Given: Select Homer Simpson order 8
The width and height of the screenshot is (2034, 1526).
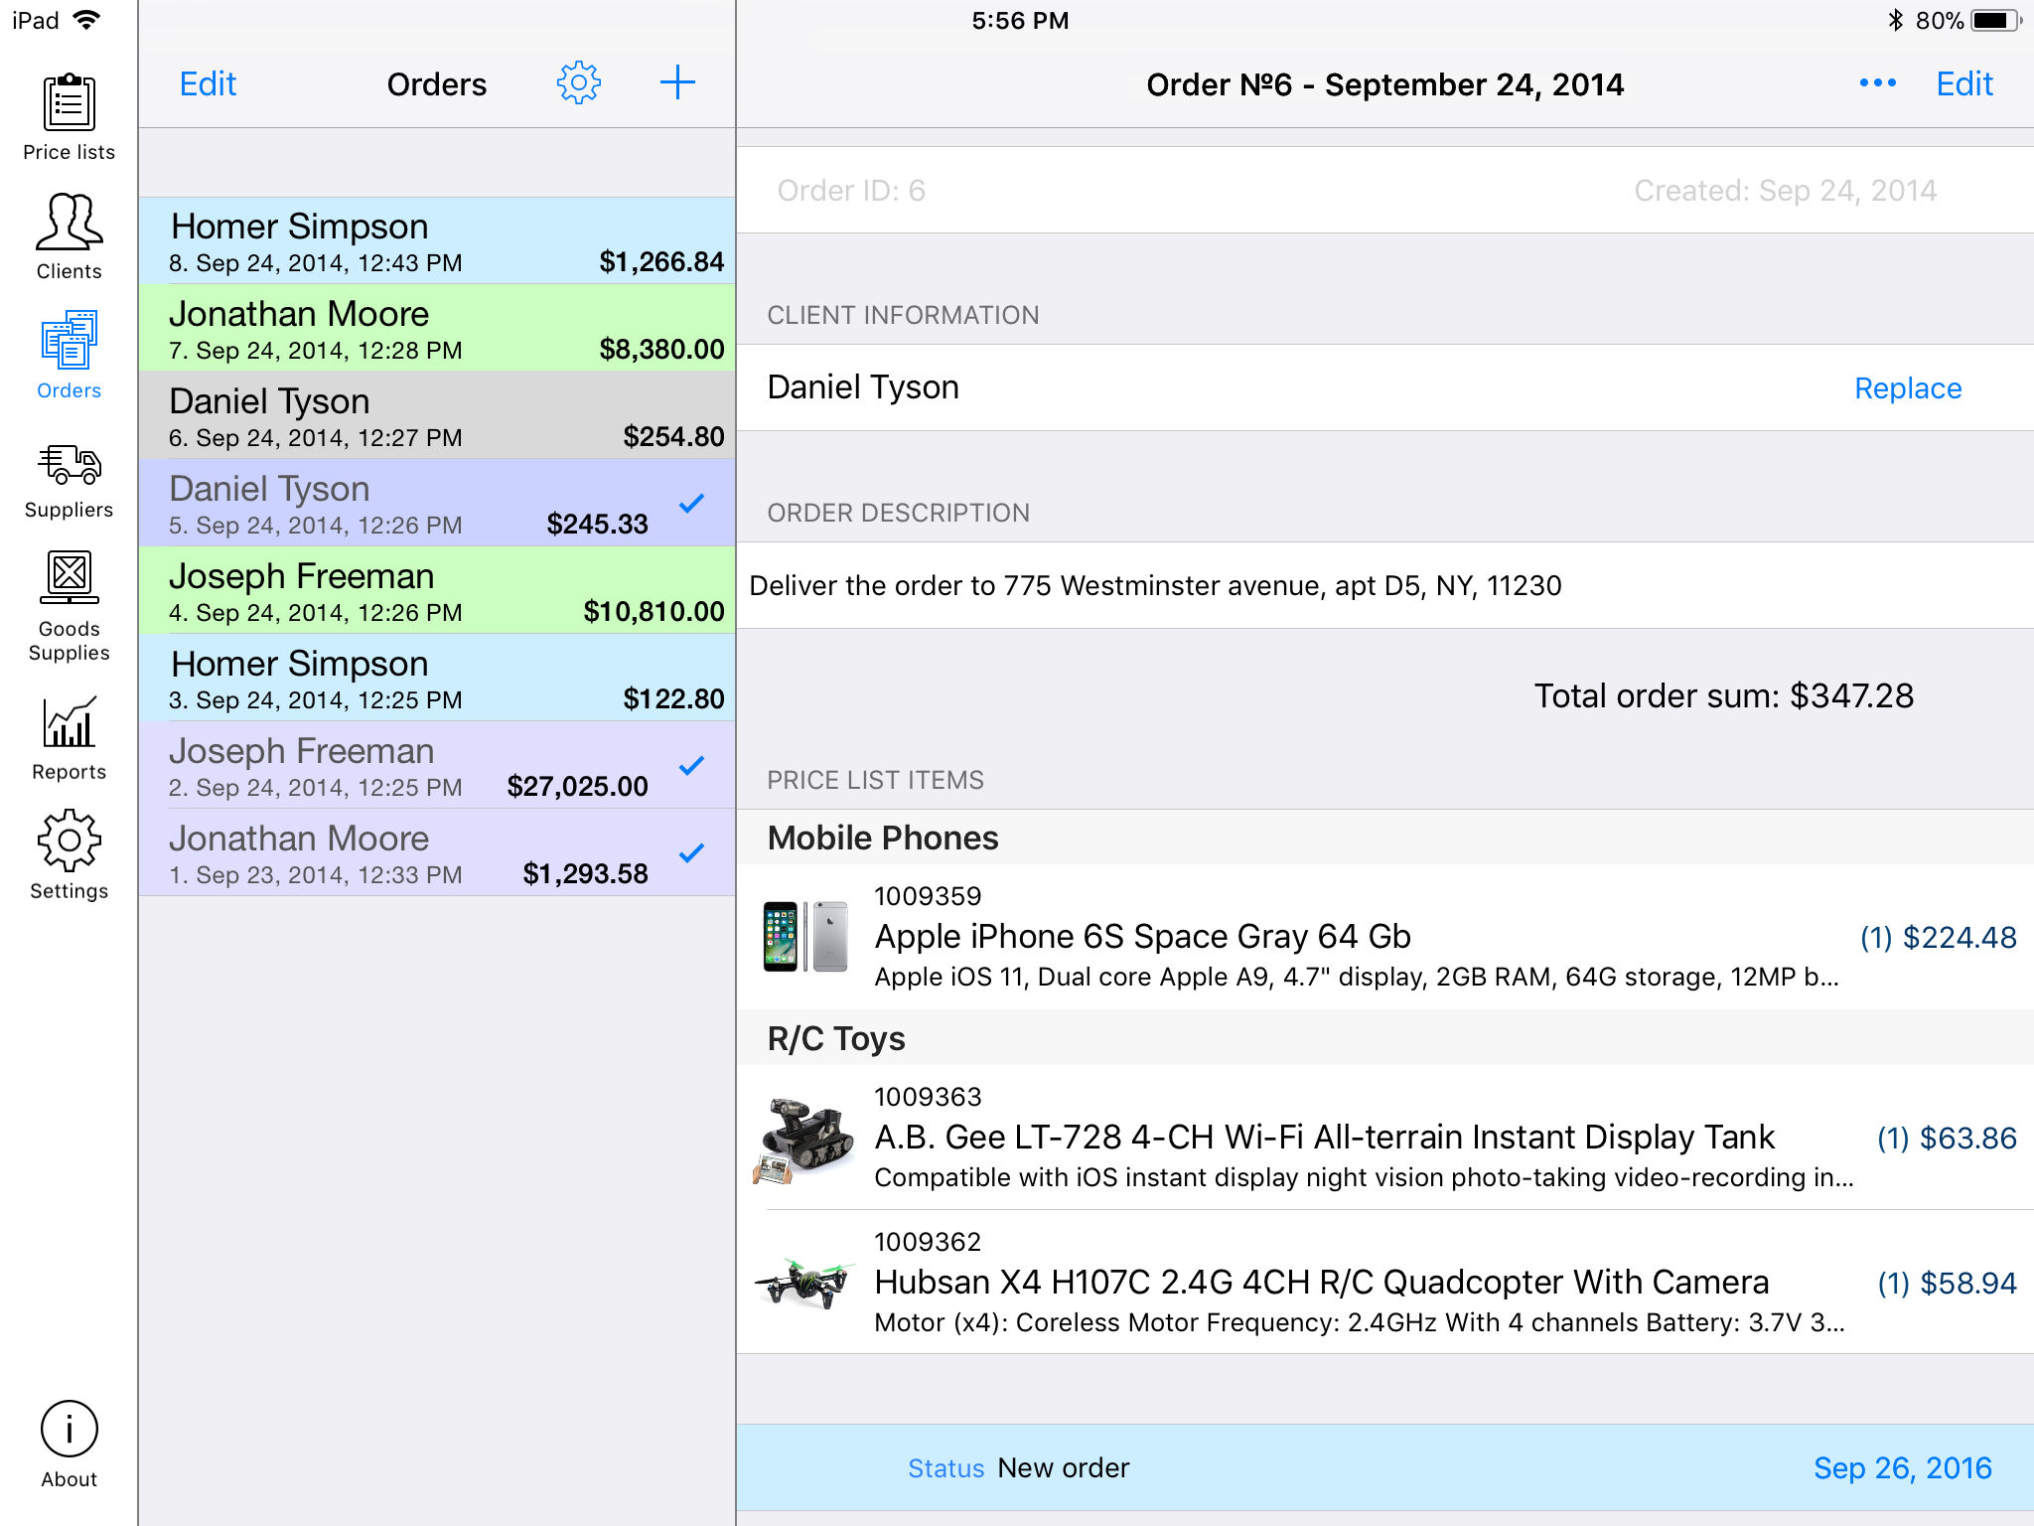Looking at the screenshot, I should click(x=437, y=241).
